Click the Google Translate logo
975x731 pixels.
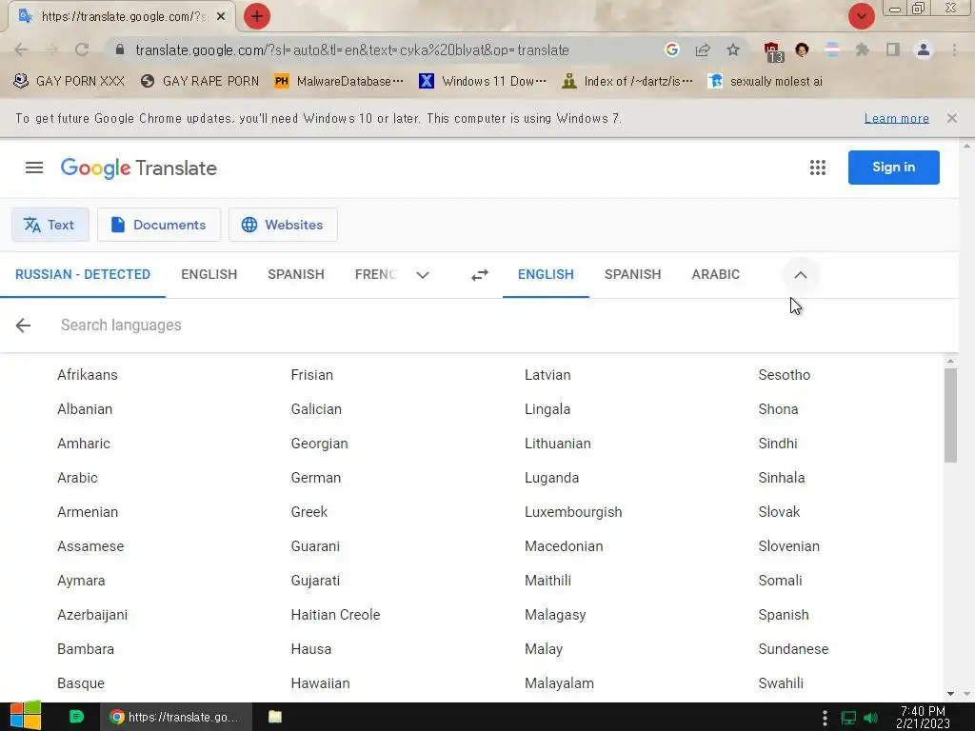(x=139, y=168)
